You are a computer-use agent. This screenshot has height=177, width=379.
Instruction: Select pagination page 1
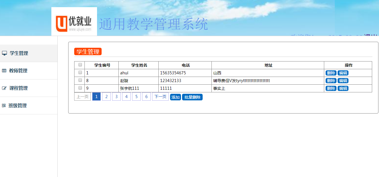tap(96, 97)
